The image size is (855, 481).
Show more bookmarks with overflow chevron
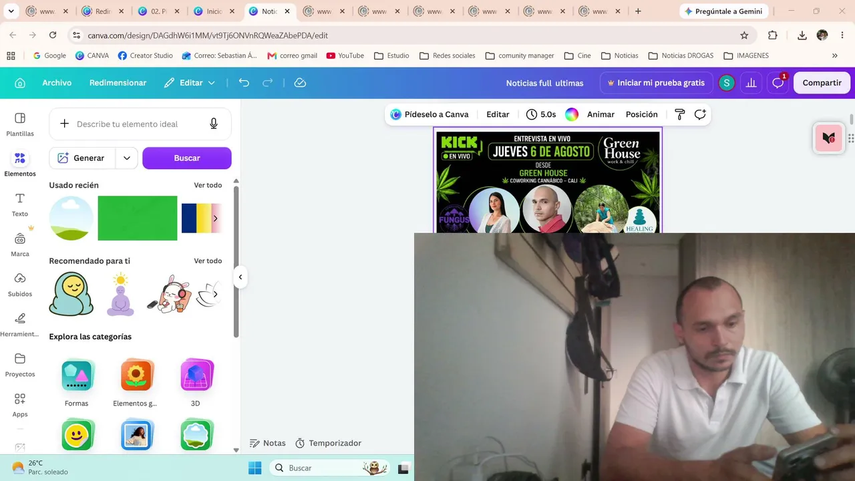[x=834, y=55]
